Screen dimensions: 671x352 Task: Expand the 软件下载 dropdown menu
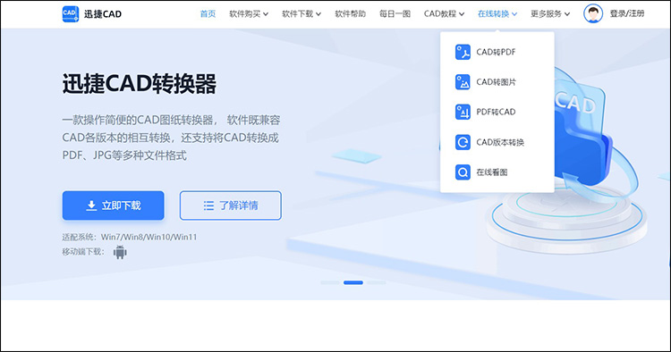point(302,14)
